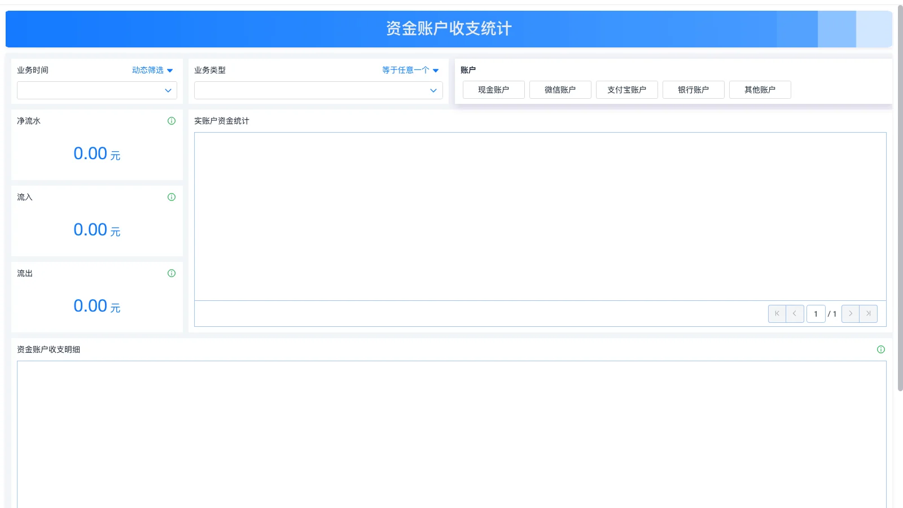Jump to last page of 实账户资金统计
Screen dimensions: 903x508
point(869,313)
